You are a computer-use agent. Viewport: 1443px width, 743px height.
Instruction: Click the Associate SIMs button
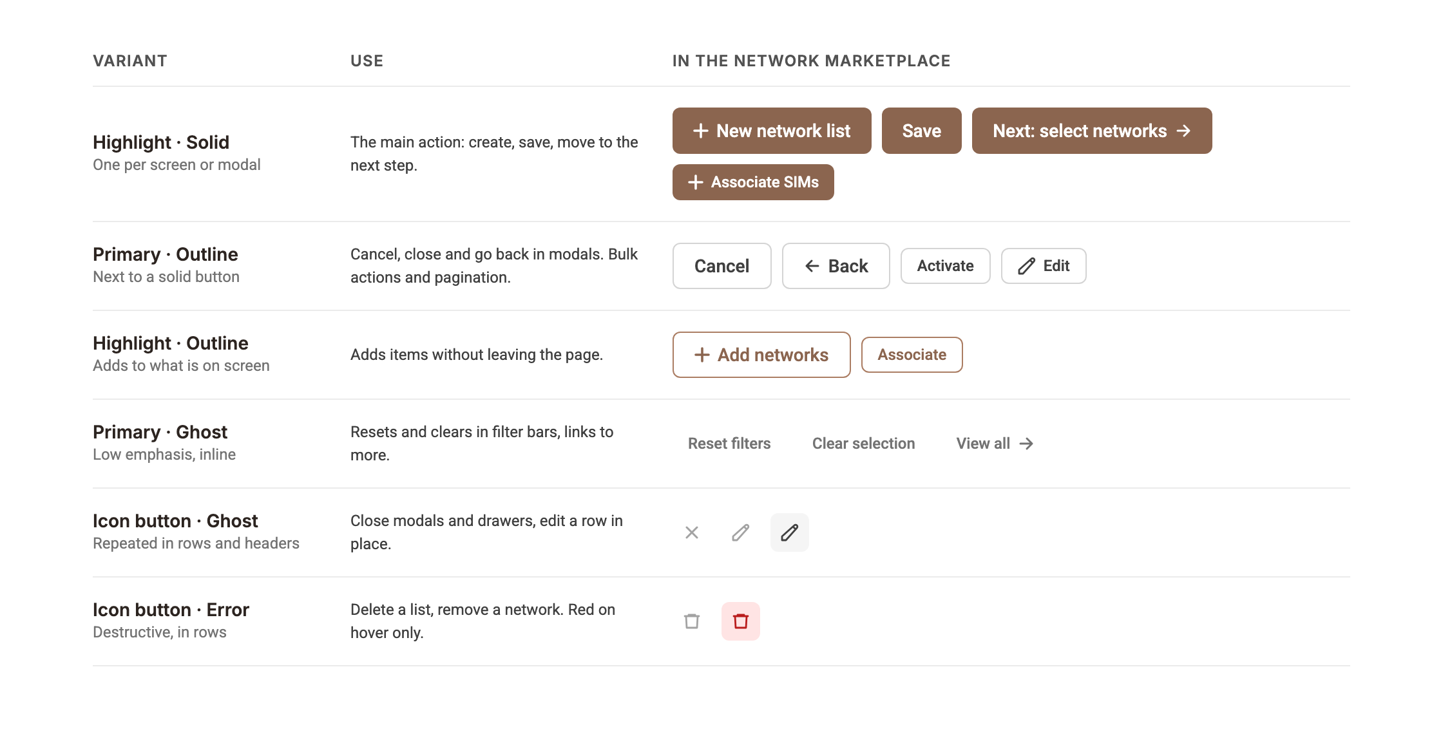pos(753,182)
